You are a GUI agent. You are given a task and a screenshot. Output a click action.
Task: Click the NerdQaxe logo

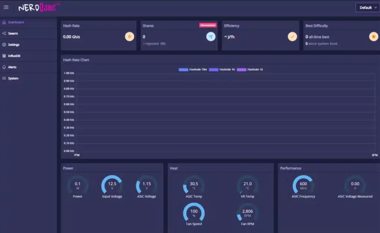click(39, 7)
